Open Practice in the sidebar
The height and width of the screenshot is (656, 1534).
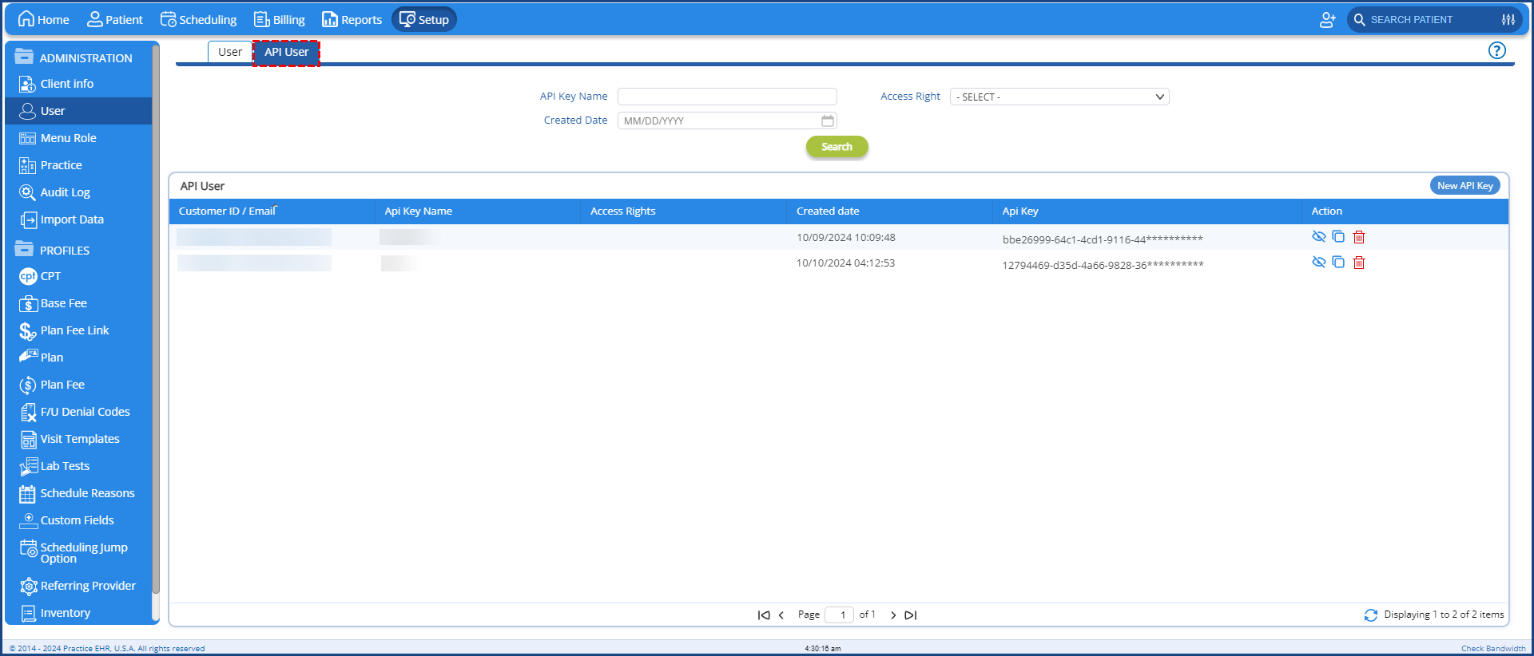[78, 165]
